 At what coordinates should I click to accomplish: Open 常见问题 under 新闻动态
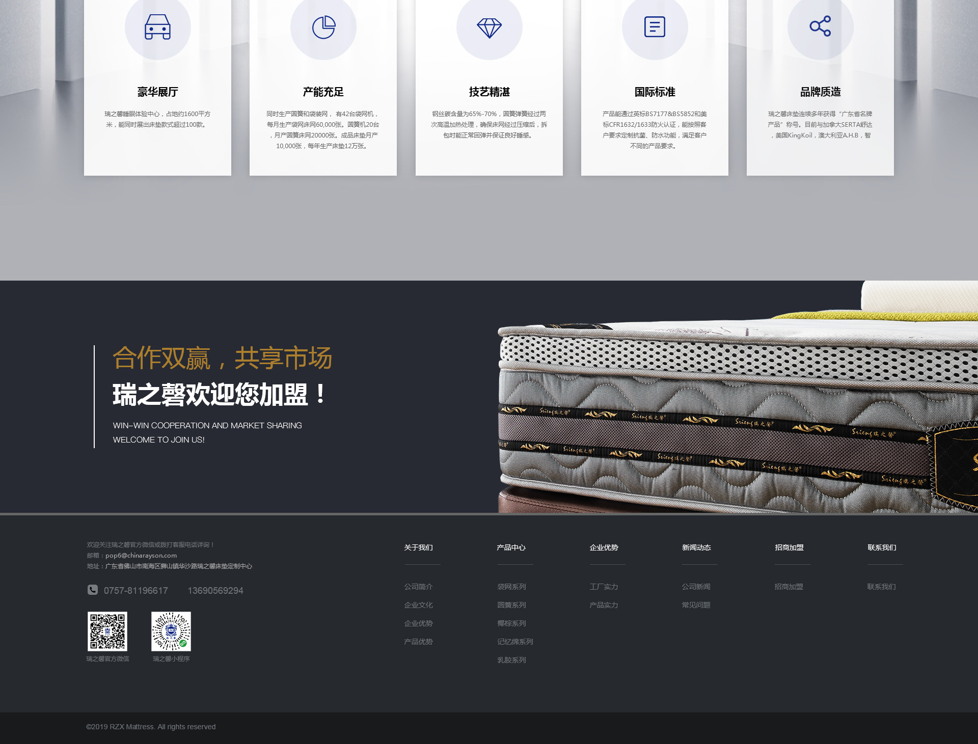696,605
